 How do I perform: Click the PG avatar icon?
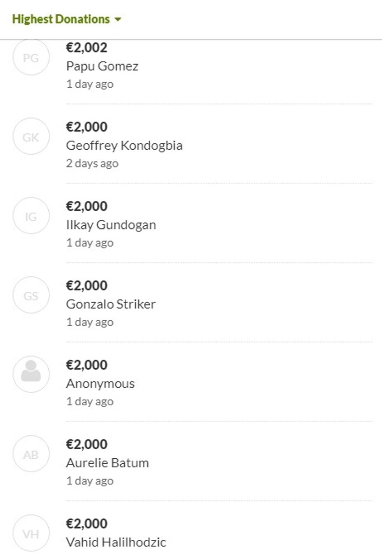tap(31, 58)
